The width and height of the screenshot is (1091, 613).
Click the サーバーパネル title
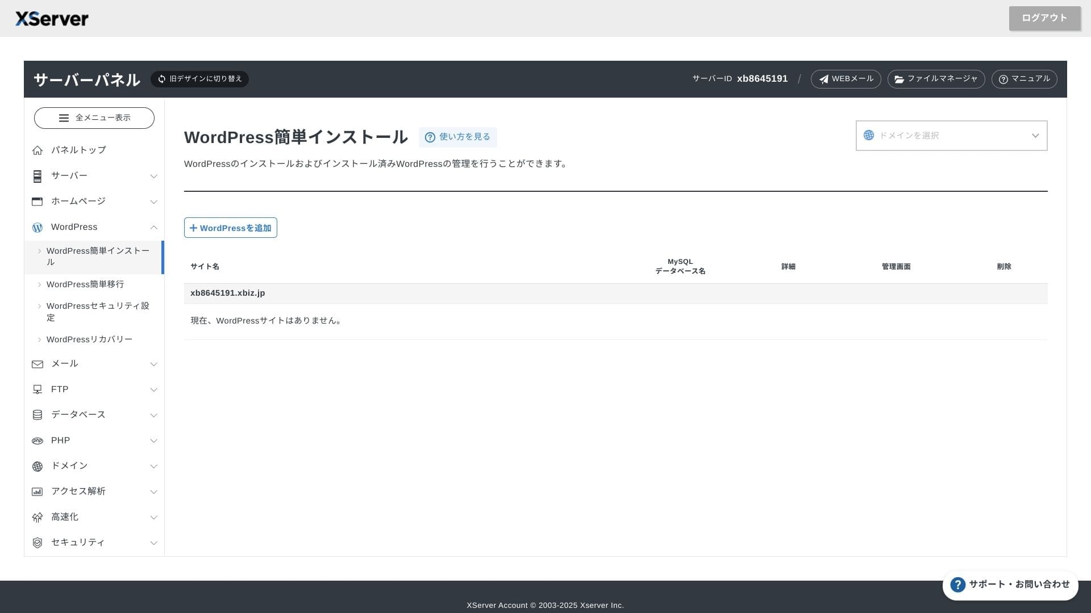click(87, 79)
